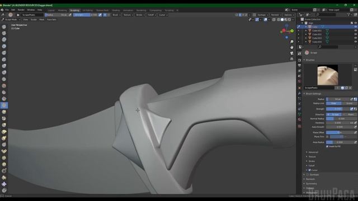Select the Flatten brush tool
Screen dimensions: 358x201
coord(4,92)
